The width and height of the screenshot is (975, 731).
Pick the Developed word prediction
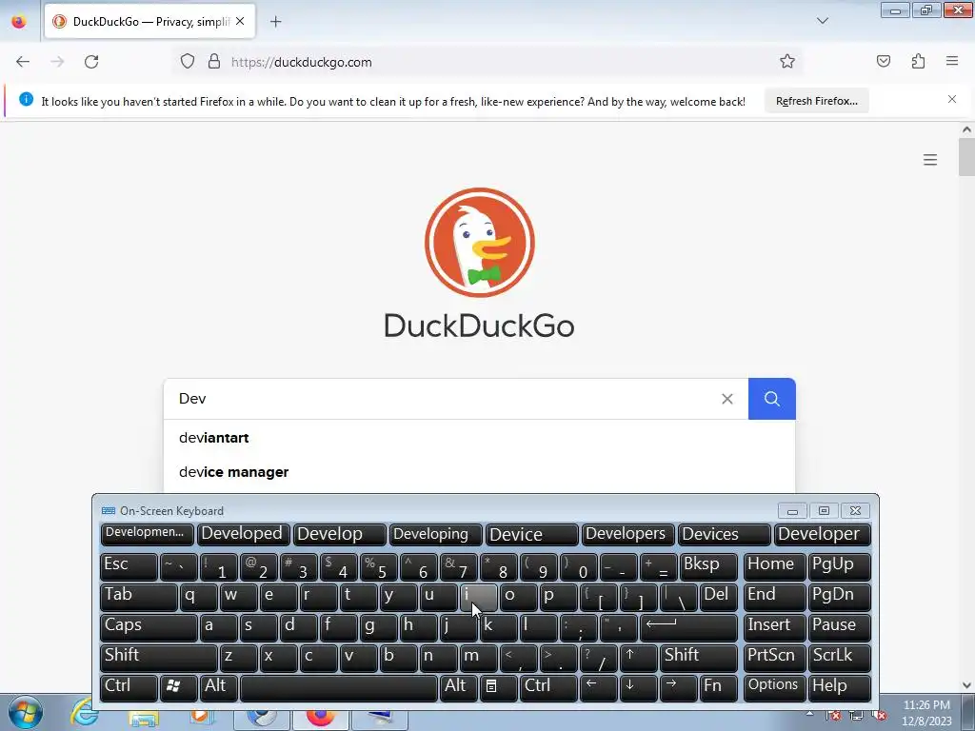point(243,534)
